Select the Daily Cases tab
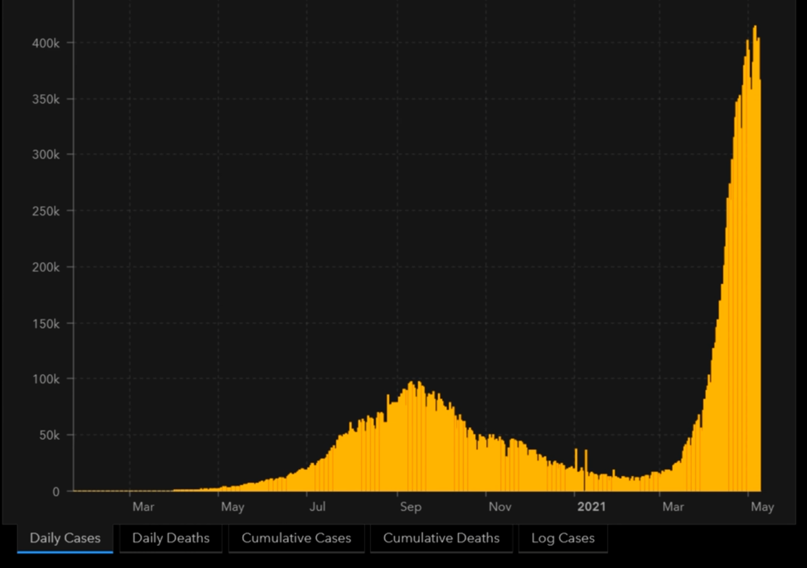This screenshot has height=568, width=807. (65, 538)
